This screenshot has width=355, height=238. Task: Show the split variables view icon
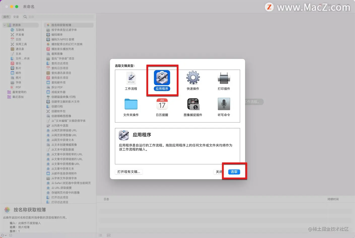(109, 235)
